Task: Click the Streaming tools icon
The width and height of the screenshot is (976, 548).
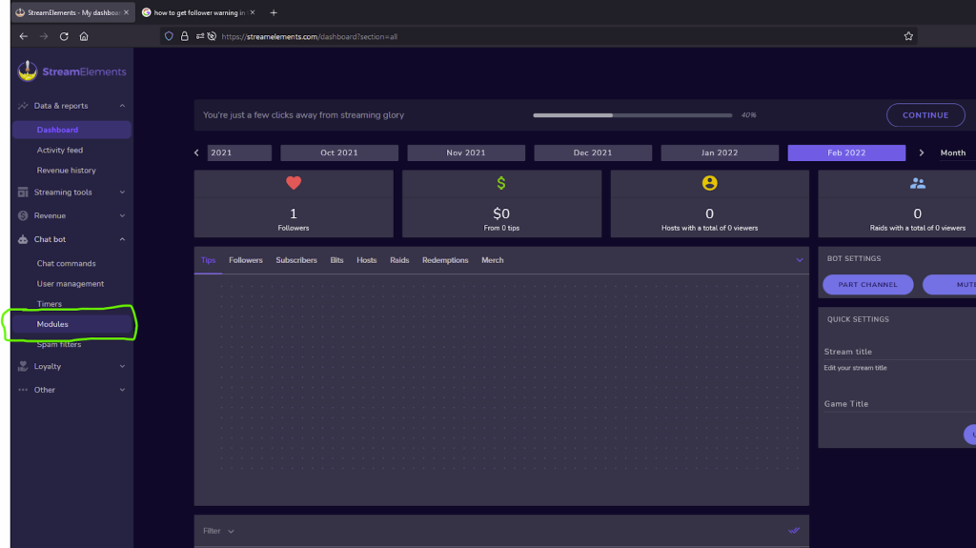Action: point(23,193)
